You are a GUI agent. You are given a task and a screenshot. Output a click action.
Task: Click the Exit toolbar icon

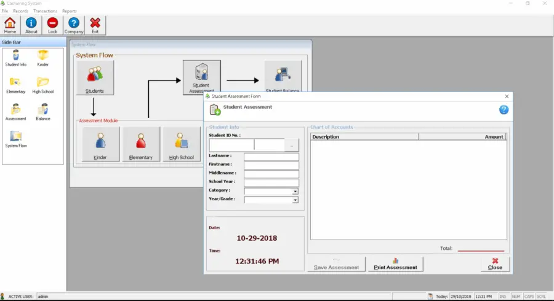click(x=95, y=25)
